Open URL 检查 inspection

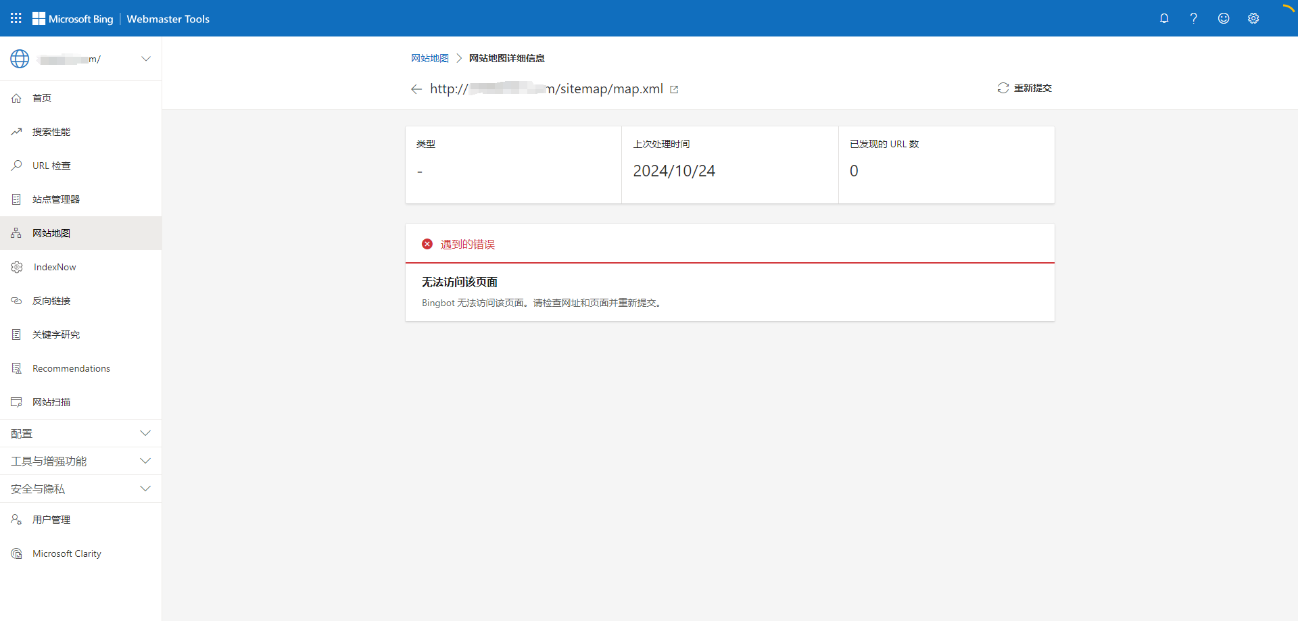click(x=81, y=166)
